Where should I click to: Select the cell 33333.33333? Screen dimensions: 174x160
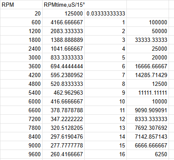[148, 40]
